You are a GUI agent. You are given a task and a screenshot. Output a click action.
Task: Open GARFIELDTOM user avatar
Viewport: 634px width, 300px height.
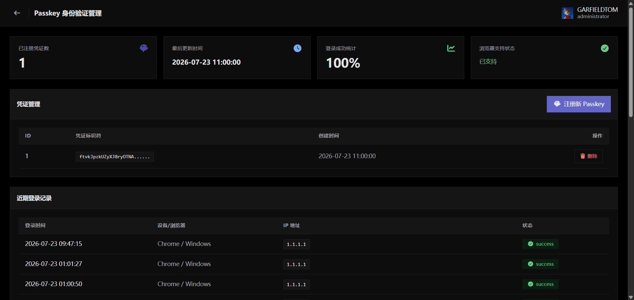pyautogui.click(x=567, y=13)
